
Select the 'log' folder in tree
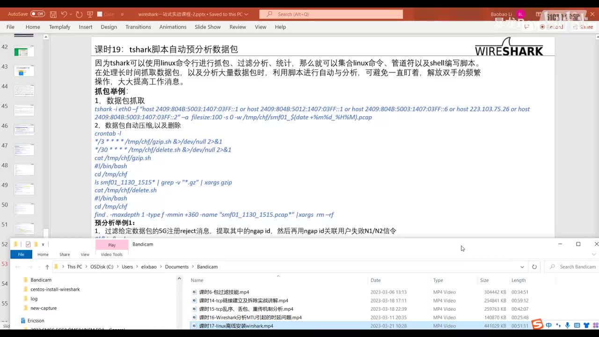tap(34, 299)
